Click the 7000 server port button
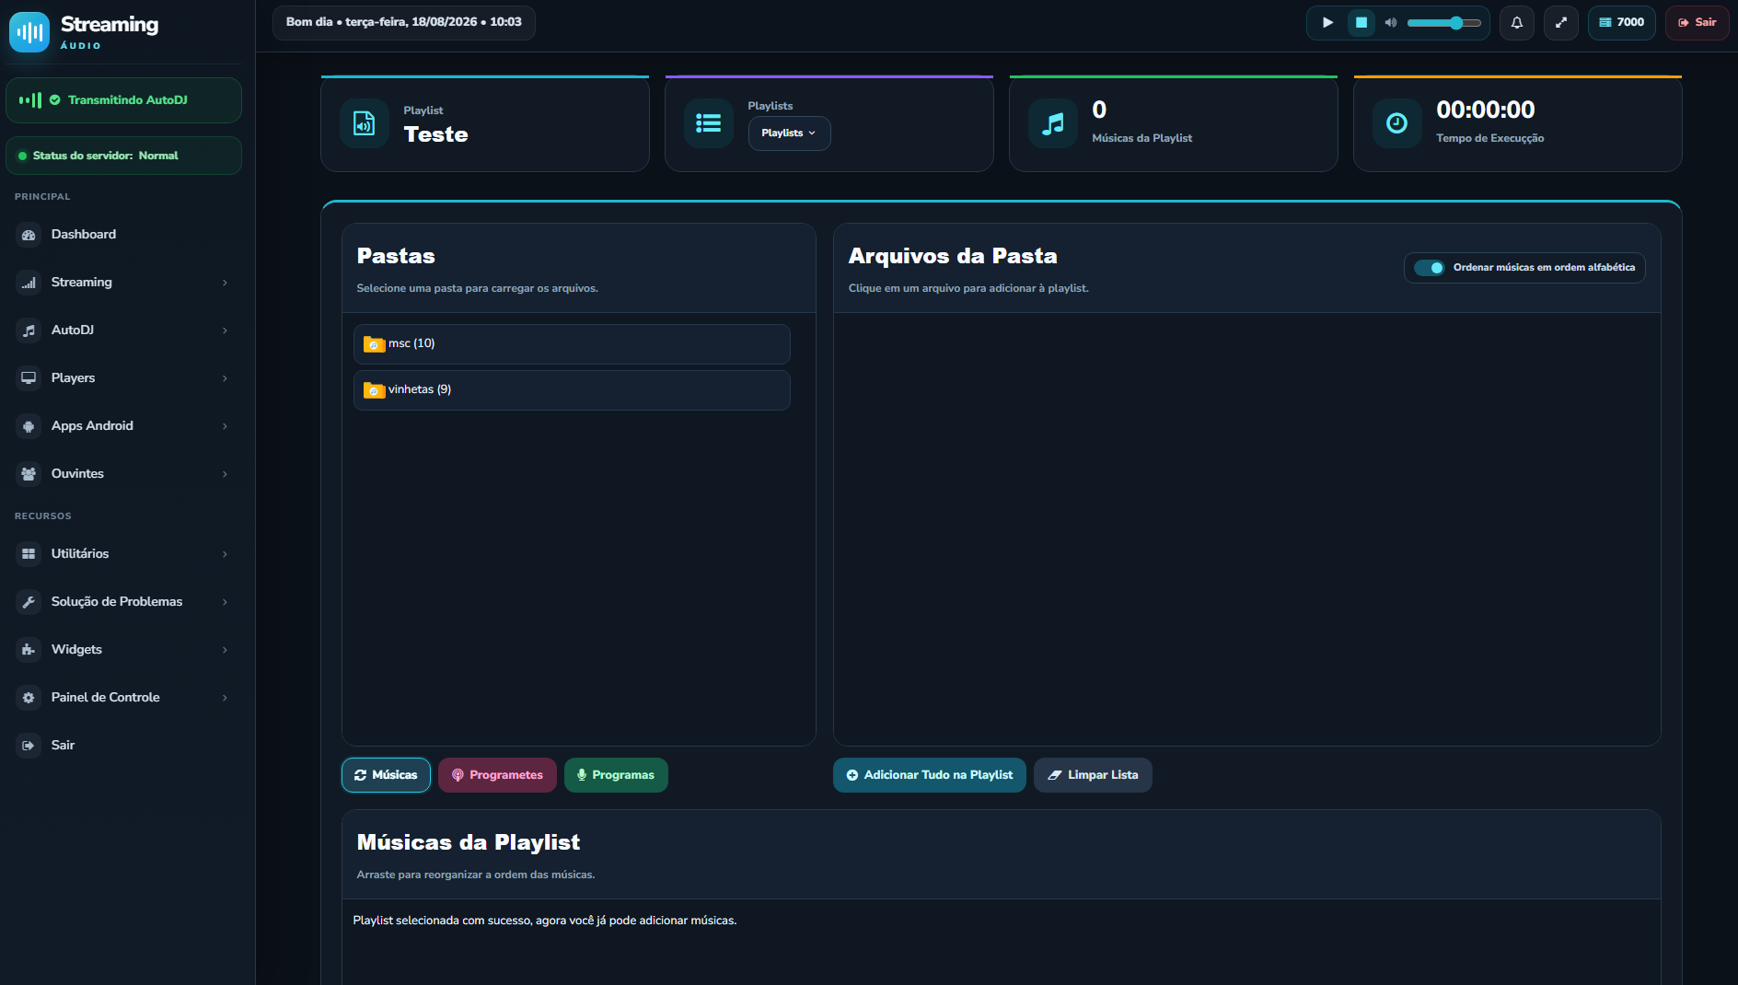 click(x=1622, y=22)
